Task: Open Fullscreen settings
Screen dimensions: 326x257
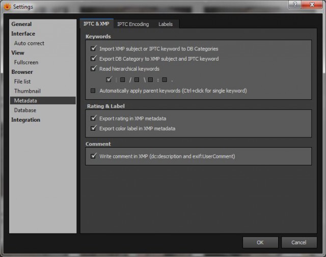Action: click(26, 62)
